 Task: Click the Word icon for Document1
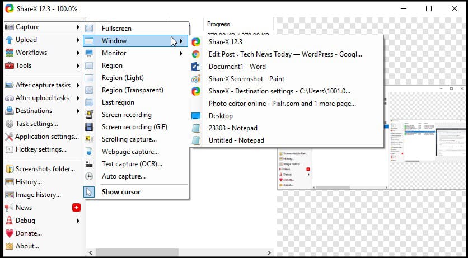point(196,67)
